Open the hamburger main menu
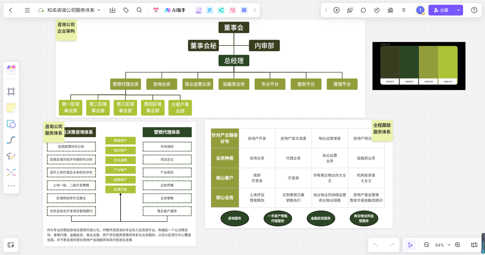The height and width of the screenshot is (255, 485). pyautogui.click(x=27, y=10)
